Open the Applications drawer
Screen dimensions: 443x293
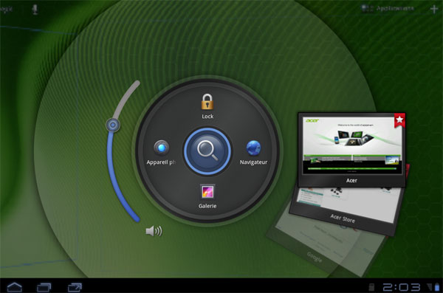coord(388,8)
